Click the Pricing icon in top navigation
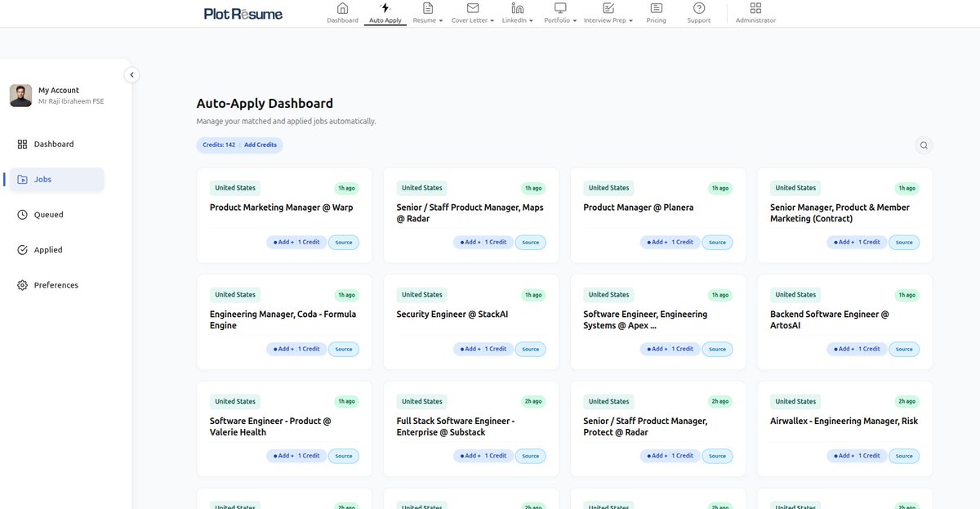This screenshot has width=980, height=509. pos(656,8)
